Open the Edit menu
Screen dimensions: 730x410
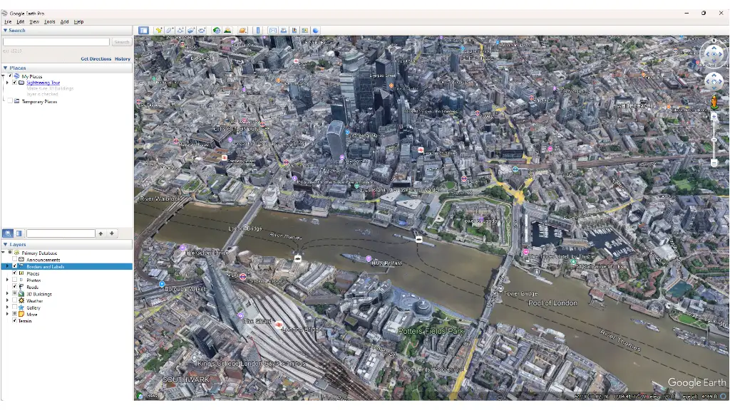(21, 21)
